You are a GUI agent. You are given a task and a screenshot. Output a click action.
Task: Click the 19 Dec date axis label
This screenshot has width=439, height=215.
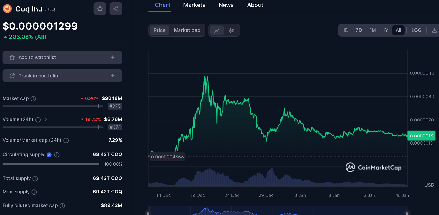[x=198, y=195]
